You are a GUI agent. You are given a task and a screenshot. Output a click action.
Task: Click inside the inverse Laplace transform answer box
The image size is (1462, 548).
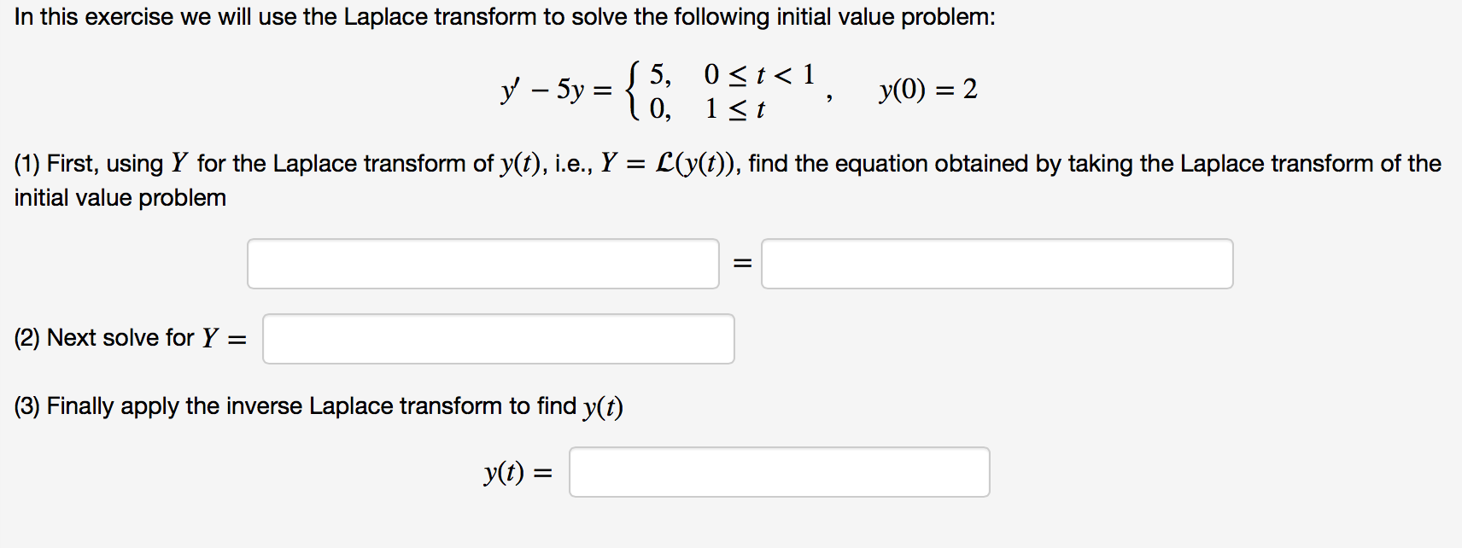tap(778, 471)
